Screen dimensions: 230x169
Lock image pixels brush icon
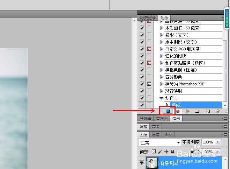coord(160,152)
